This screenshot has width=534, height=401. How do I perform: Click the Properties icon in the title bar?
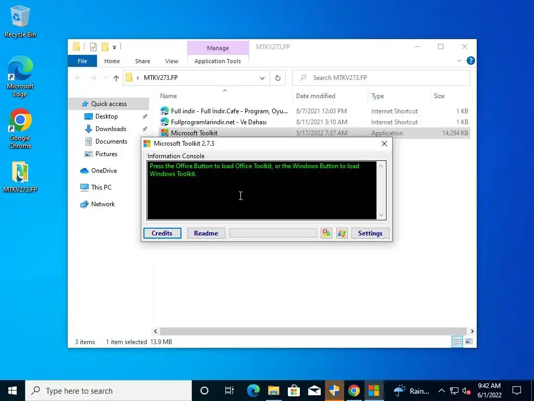pos(93,47)
